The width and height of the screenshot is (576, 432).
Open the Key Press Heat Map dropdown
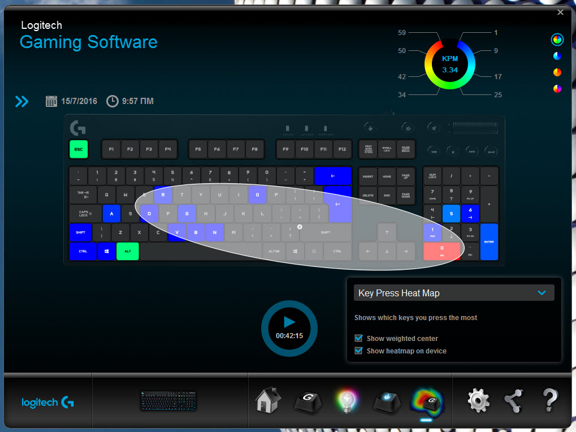point(454,293)
